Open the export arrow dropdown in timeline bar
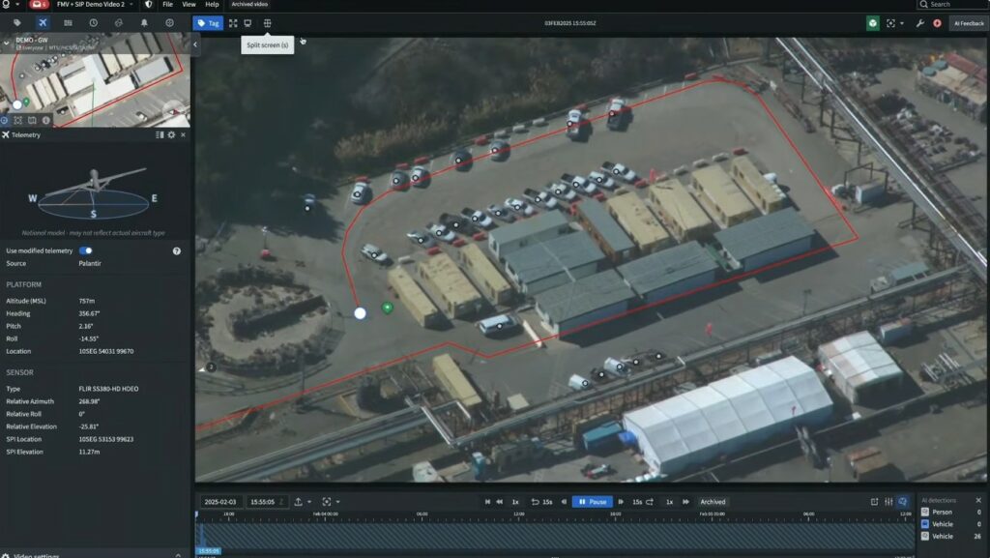 [x=302, y=502]
